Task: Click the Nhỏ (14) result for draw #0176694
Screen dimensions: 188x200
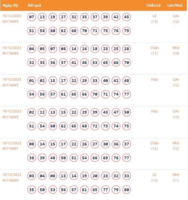Action: 176,50
